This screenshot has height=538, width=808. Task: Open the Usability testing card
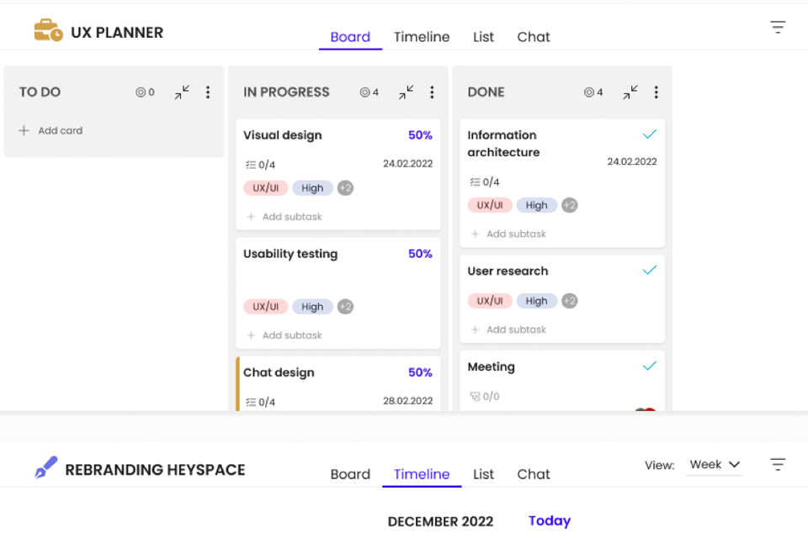click(x=290, y=254)
